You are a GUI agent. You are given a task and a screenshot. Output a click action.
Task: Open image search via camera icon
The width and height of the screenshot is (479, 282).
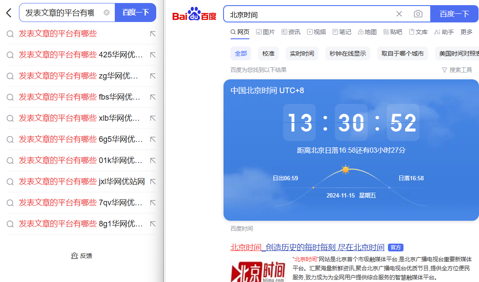(x=418, y=14)
